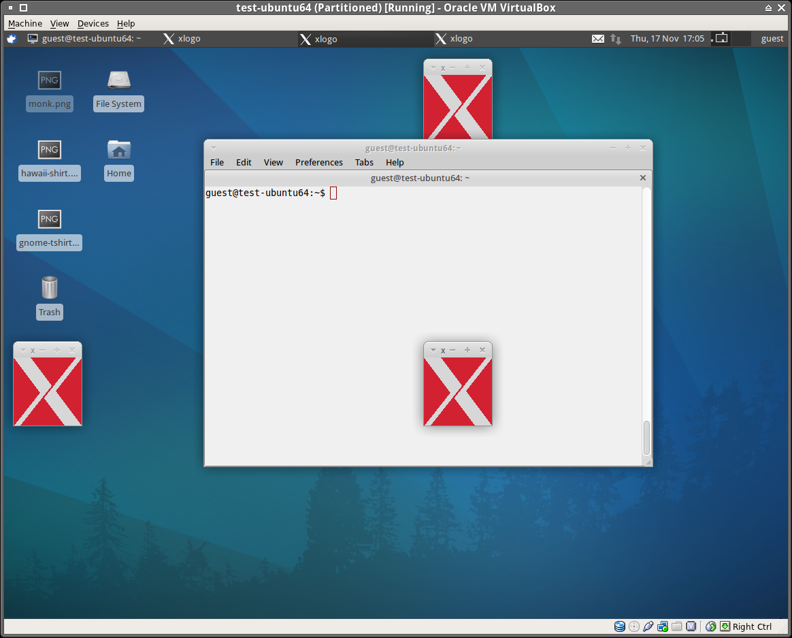Click the mail envelope panel icon

pyautogui.click(x=597, y=39)
